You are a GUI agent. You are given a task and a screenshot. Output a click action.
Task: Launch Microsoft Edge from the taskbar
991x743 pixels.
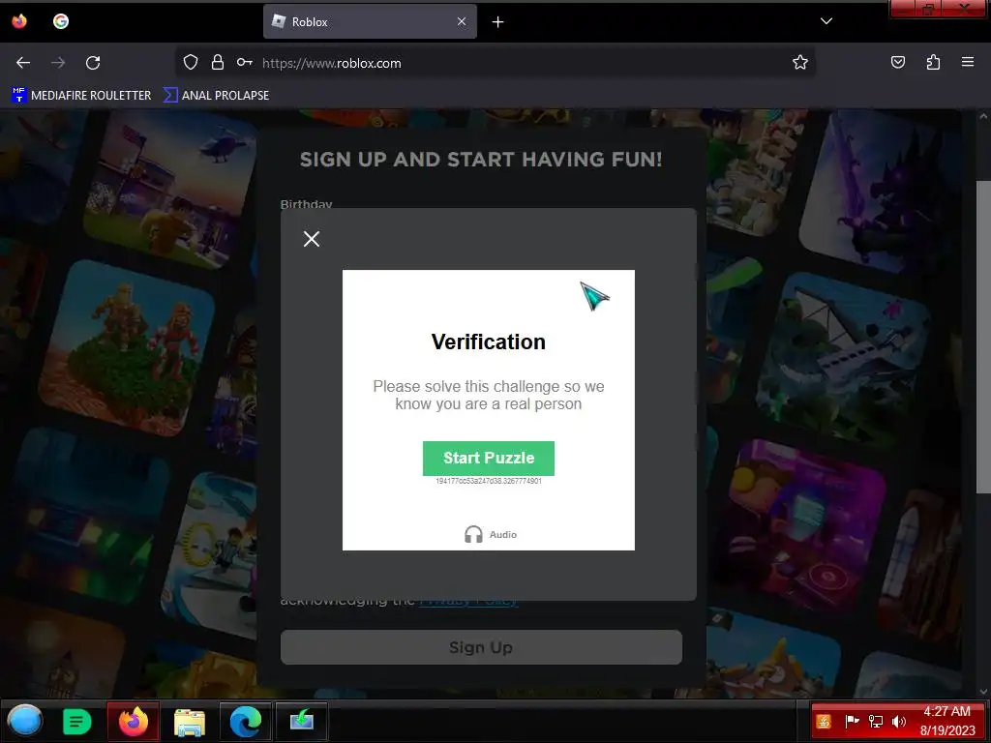click(x=245, y=721)
